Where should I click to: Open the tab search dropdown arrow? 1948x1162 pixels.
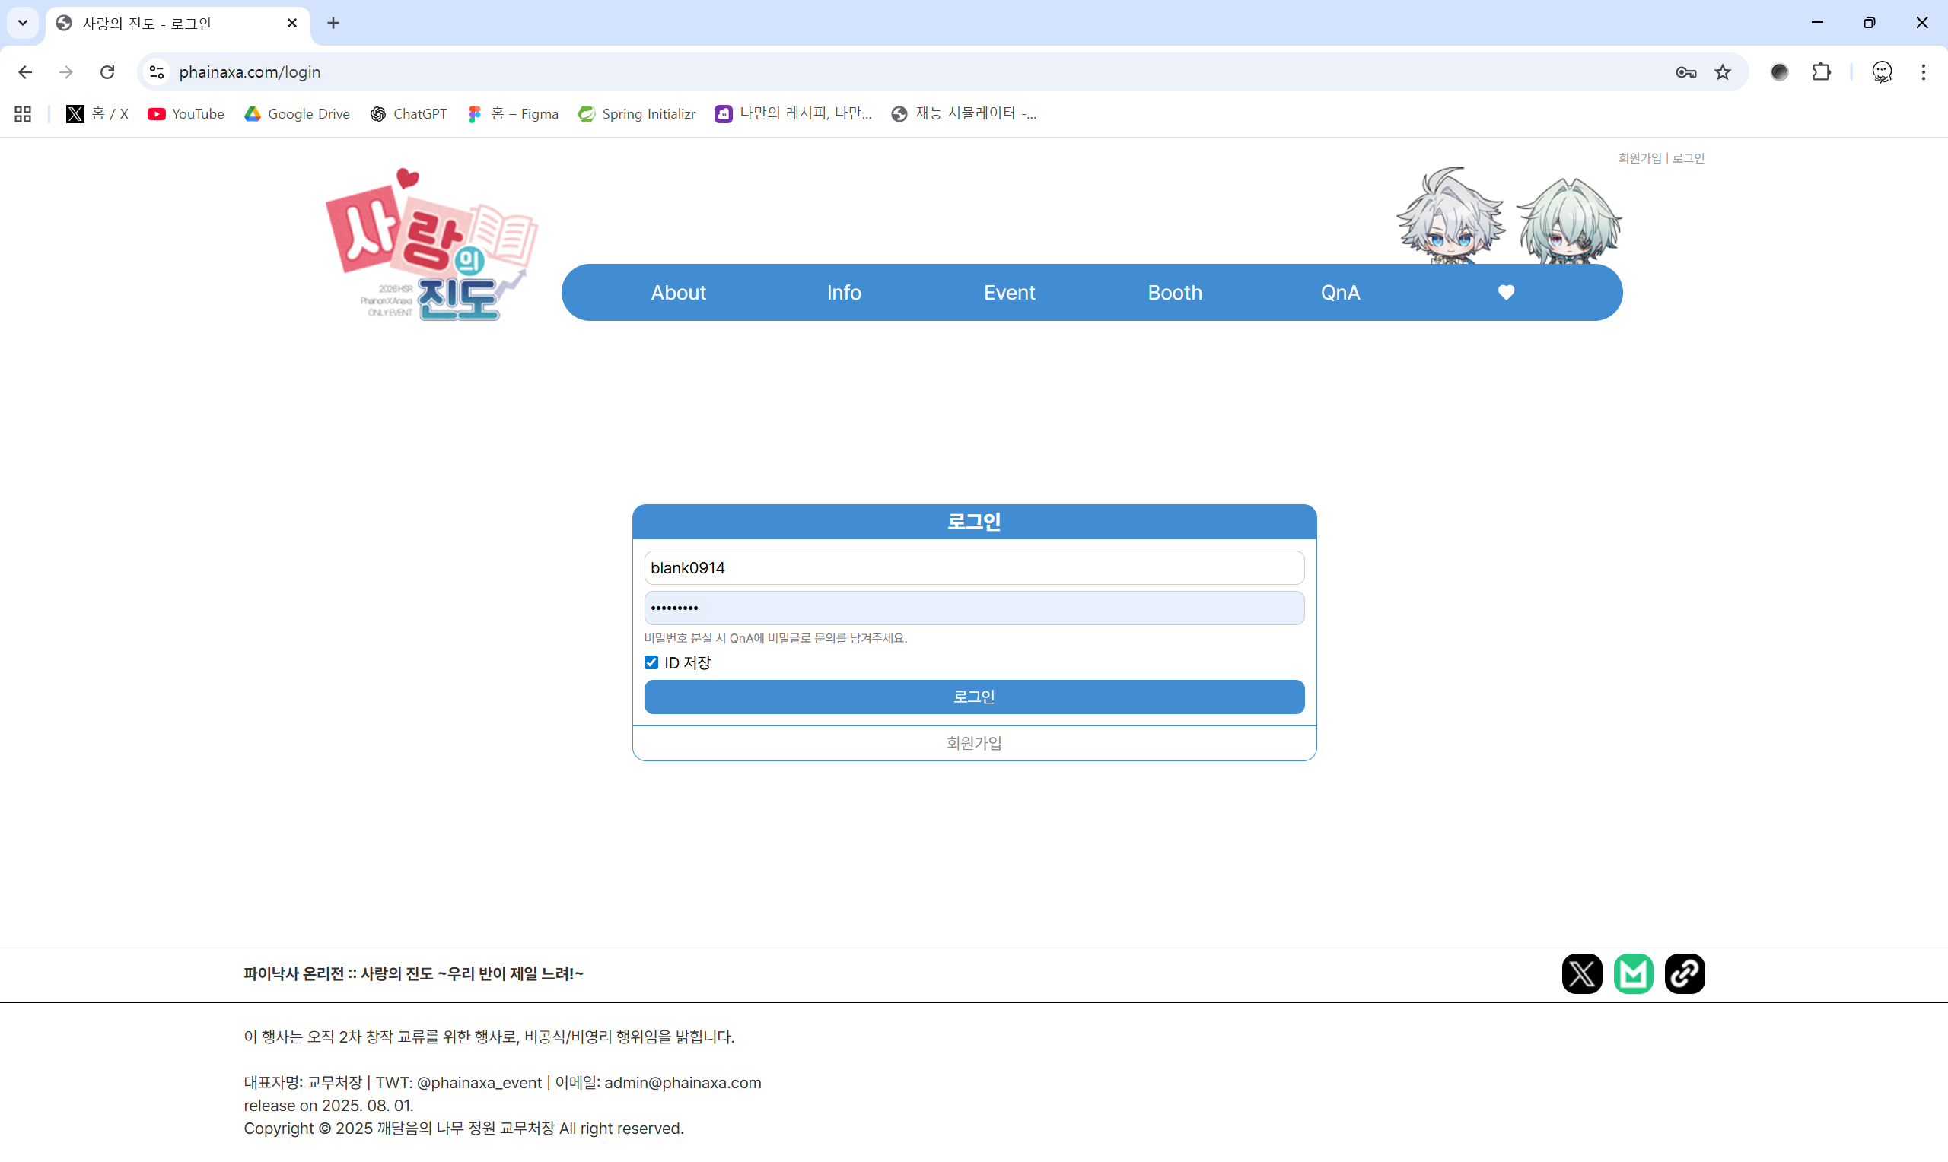23,23
